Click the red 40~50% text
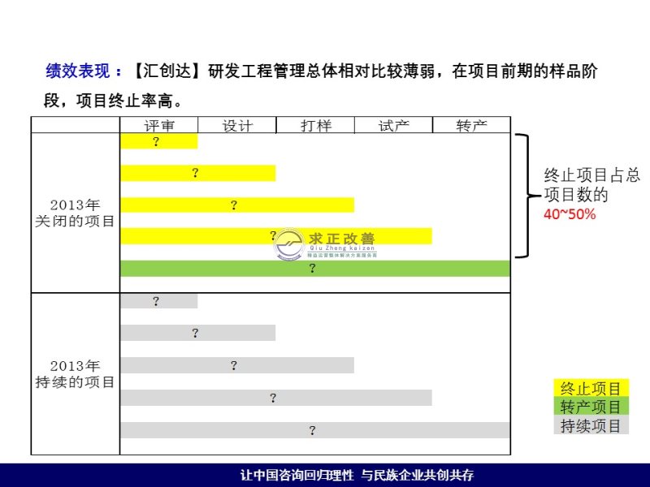 pos(570,214)
